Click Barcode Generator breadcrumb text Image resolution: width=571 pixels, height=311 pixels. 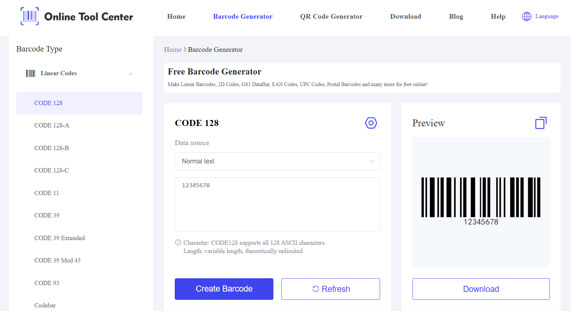coord(215,50)
